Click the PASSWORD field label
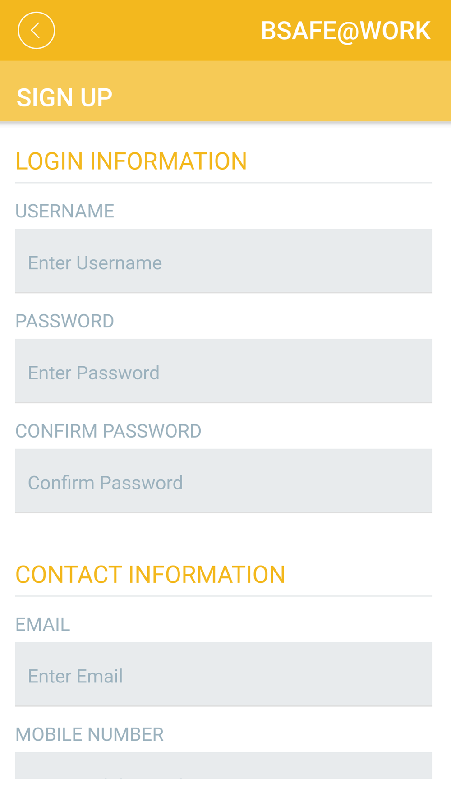The width and height of the screenshot is (451, 802). tap(64, 321)
